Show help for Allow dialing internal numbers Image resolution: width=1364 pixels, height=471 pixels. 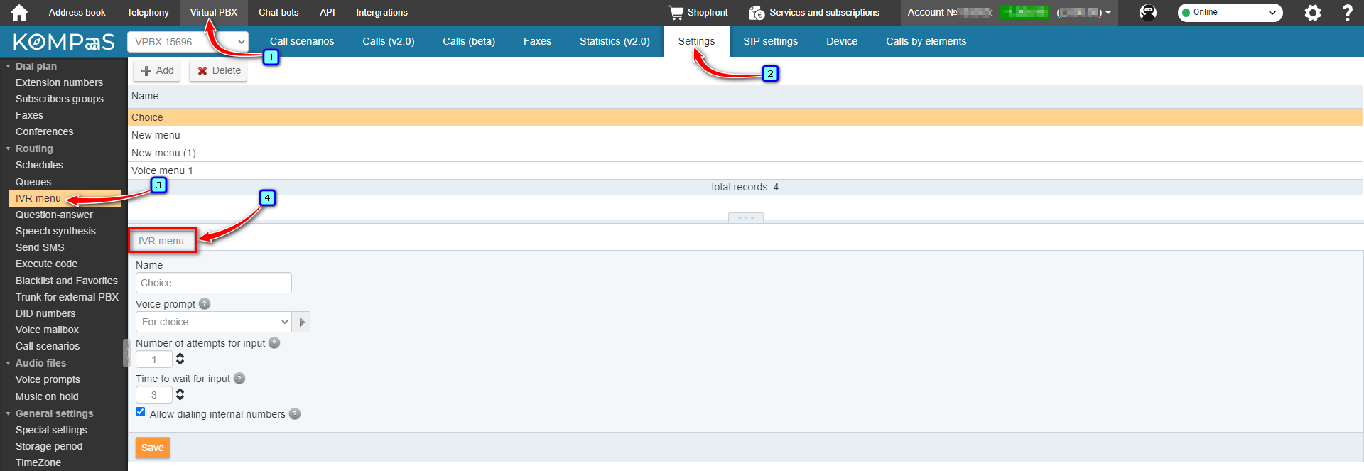[x=295, y=414]
